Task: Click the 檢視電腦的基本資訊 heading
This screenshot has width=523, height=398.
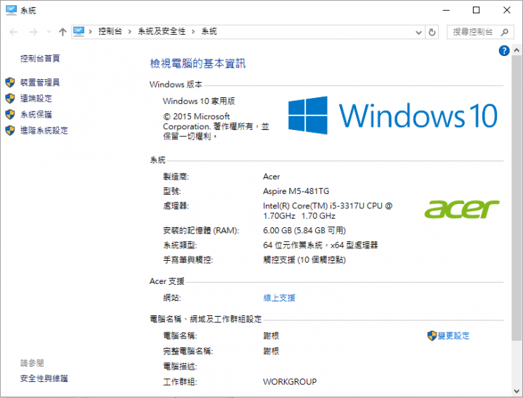Action: (x=198, y=63)
